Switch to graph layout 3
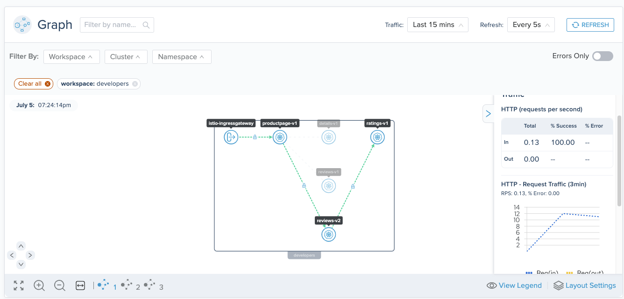Screen dimensions: 624x299 (150, 285)
